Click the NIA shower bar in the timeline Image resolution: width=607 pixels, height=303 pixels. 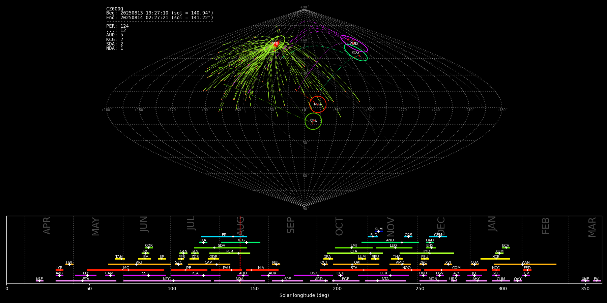262,270
